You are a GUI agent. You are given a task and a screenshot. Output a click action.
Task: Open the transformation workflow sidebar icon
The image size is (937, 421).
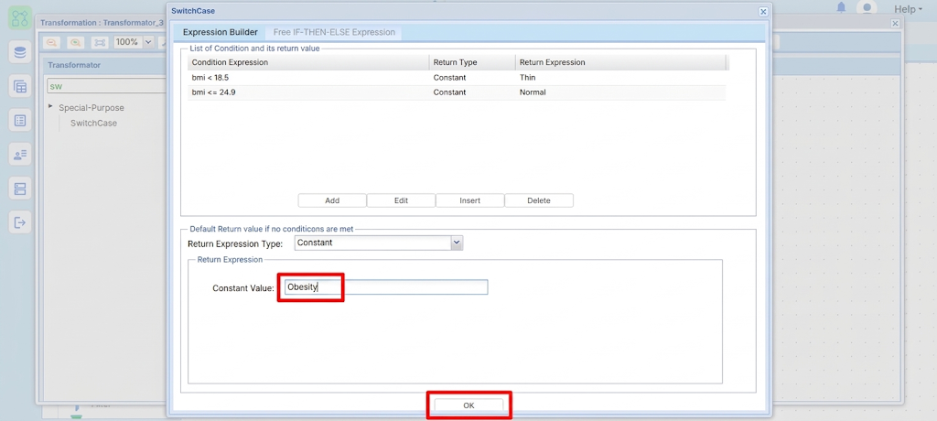pos(20,17)
